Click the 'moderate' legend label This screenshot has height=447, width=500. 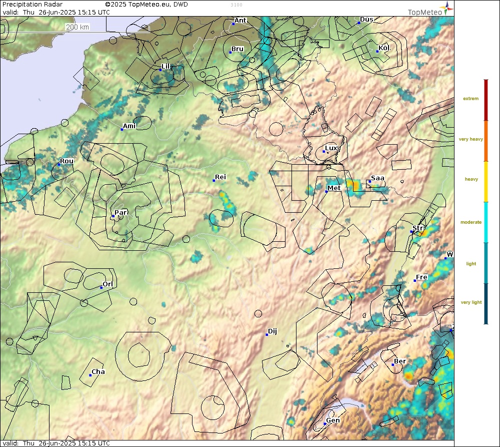pyautogui.click(x=471, y=222)
